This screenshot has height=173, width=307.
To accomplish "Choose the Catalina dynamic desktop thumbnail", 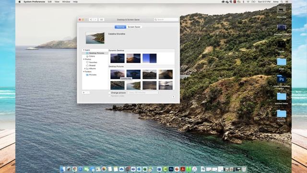I will click(x=117, y=58).
